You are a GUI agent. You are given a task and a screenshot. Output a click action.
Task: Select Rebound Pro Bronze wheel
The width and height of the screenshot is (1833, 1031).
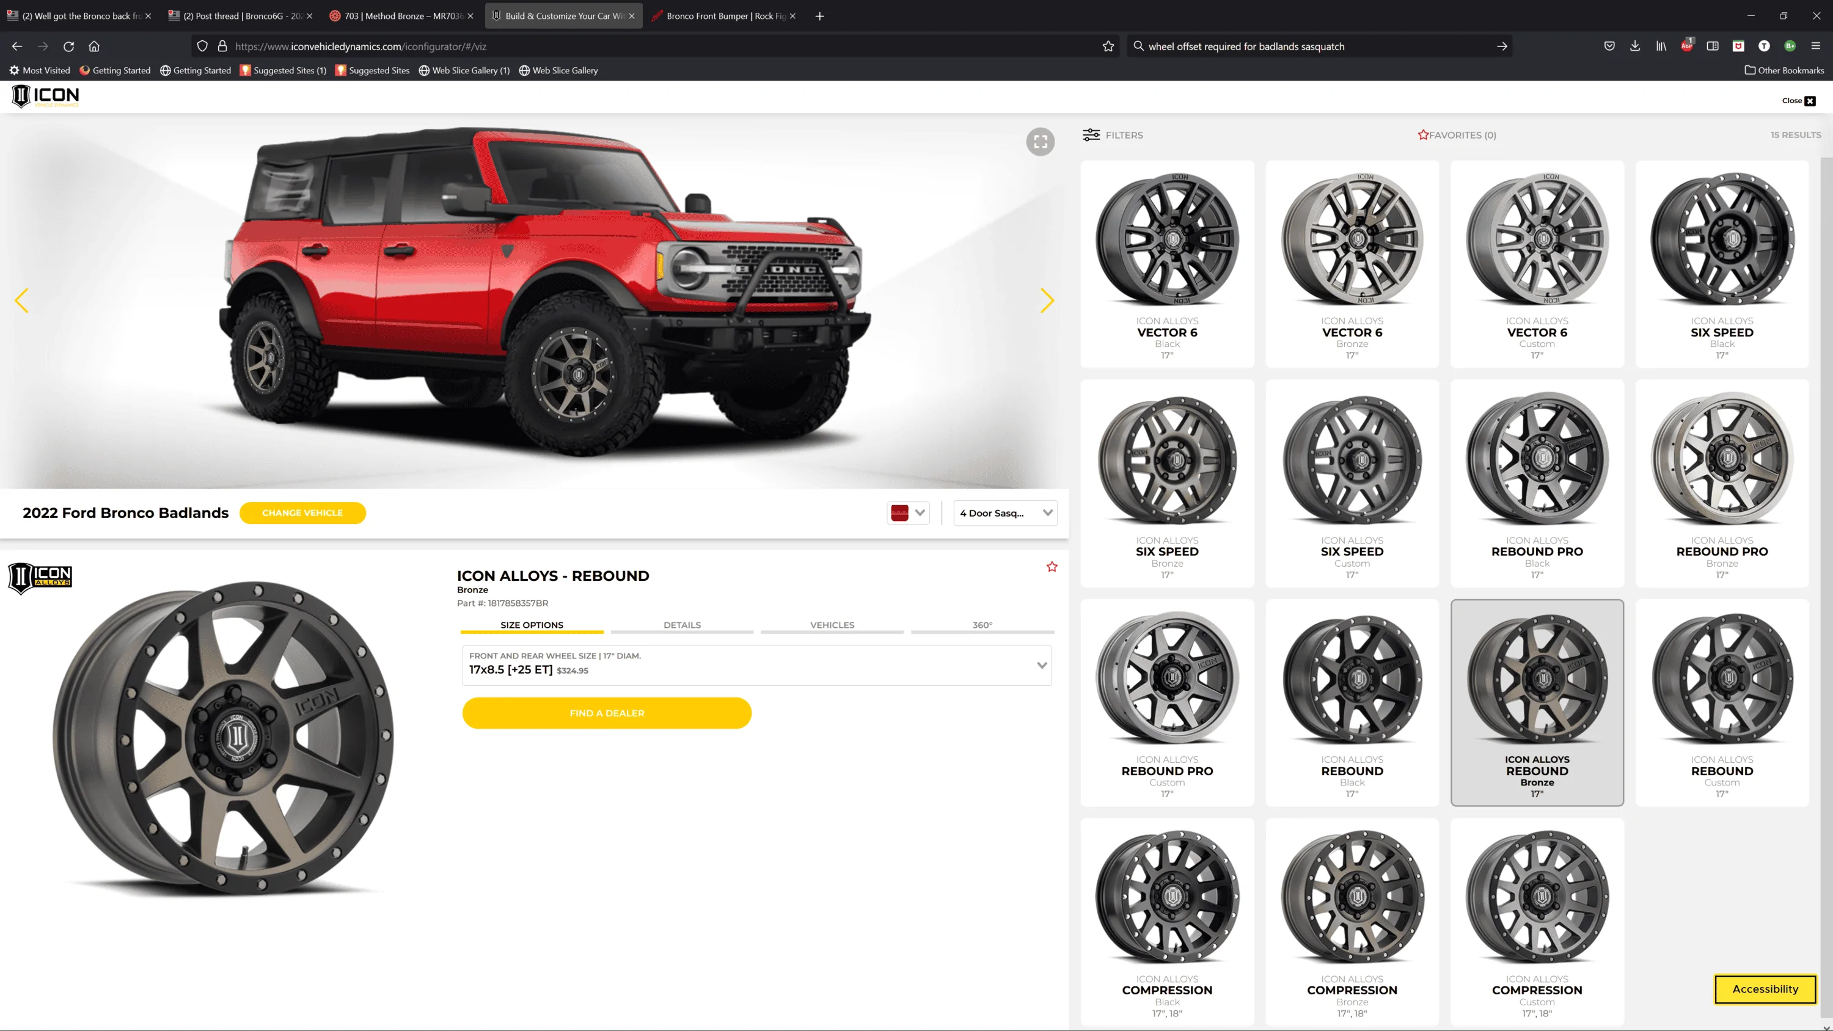[x=1722, y=483]
